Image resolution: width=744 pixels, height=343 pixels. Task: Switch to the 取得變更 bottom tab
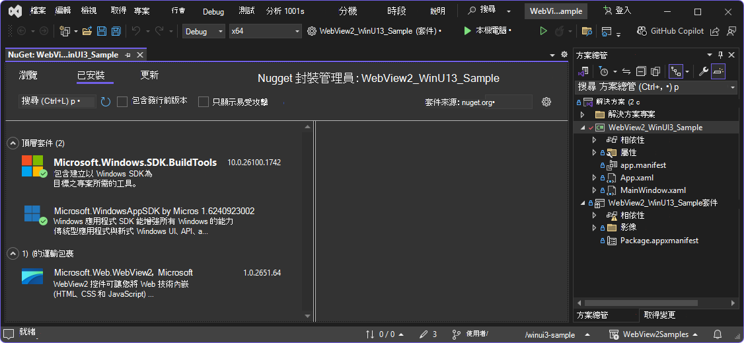click(x=659, y=315)
